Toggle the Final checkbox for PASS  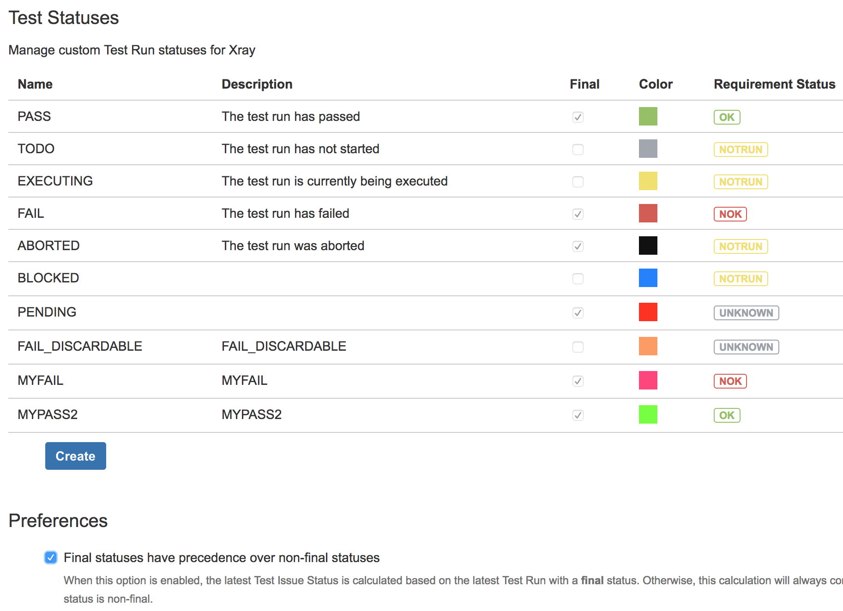click(x=578, y=117)
